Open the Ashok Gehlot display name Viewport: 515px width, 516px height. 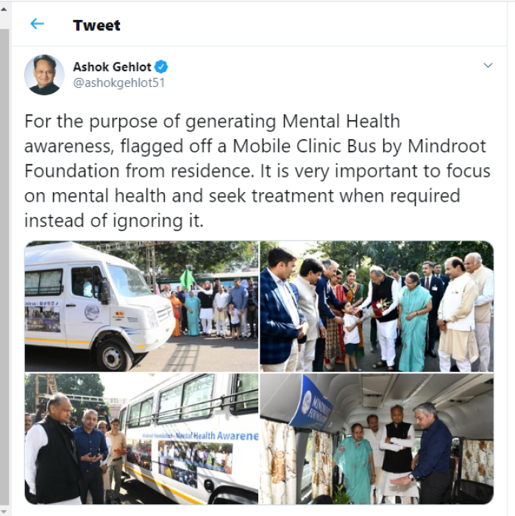(112, 67)
